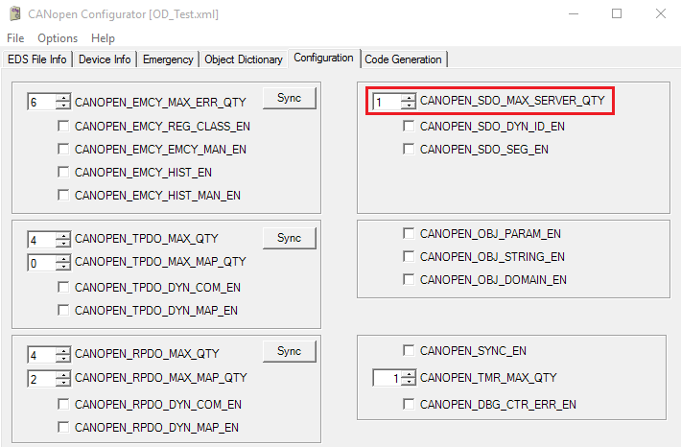Screen dimensions: 681x447
Task: Decrease CANOPEN_EMCY_MAX_ERR_QTY with down arrow
Action: [63, 106]
